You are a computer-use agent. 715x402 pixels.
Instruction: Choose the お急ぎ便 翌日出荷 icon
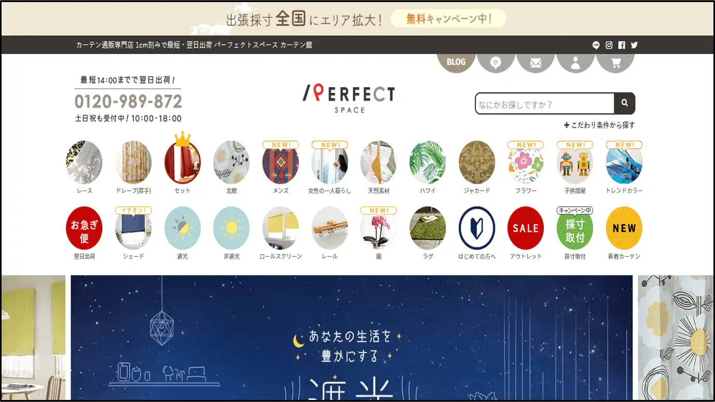pos(84,233)
